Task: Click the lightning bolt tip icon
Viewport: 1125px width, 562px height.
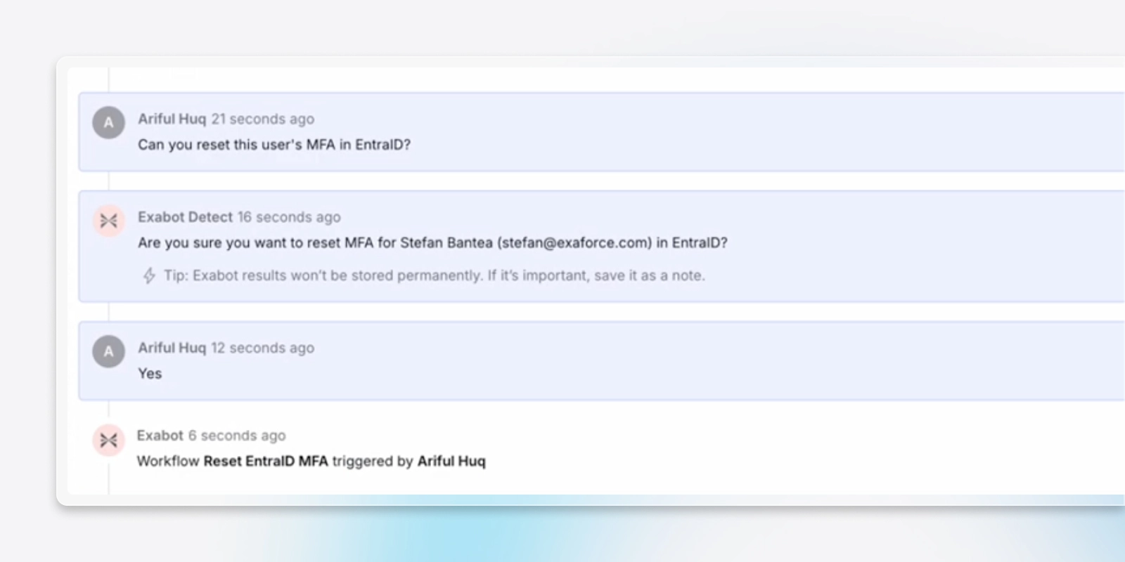Action: [149, 275]
